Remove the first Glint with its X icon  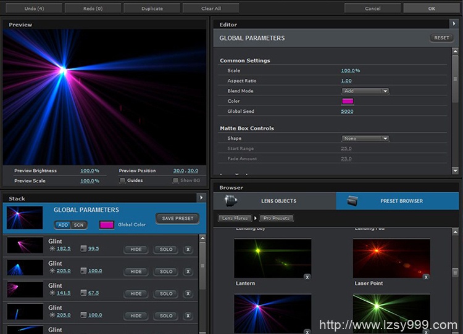[x=188, y=250]
